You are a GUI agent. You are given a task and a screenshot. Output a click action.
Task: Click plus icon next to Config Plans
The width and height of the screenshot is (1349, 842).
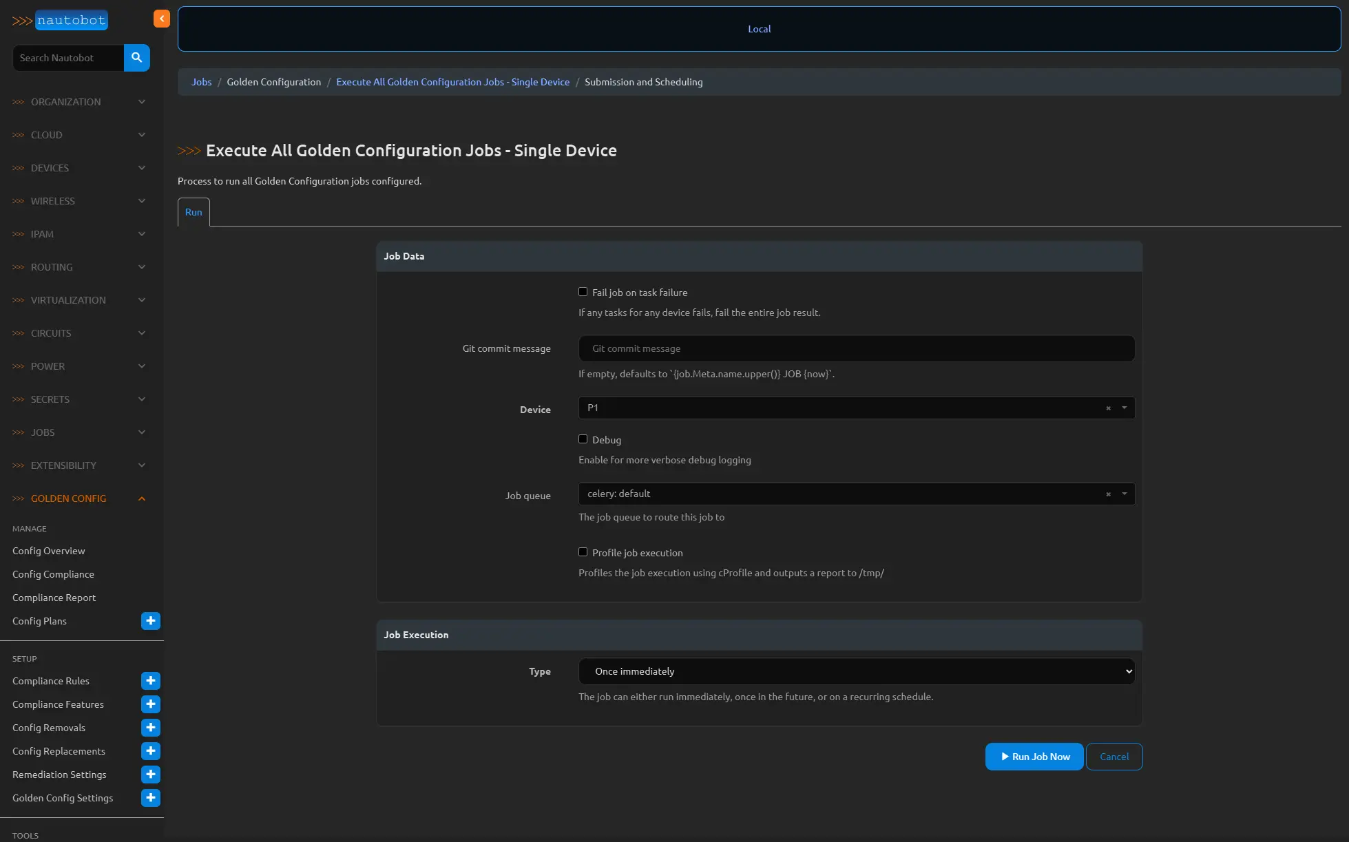coord(150,621)
